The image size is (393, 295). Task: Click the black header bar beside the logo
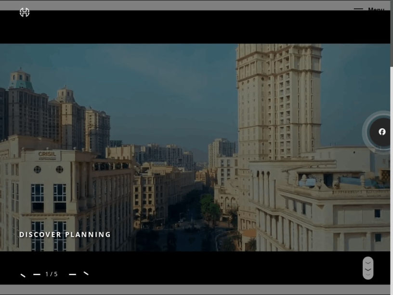[193, 27]
